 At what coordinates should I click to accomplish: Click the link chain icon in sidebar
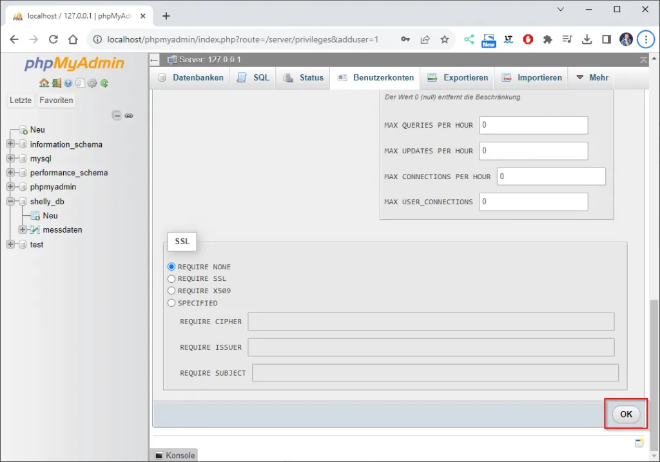[x=129, y=116]
